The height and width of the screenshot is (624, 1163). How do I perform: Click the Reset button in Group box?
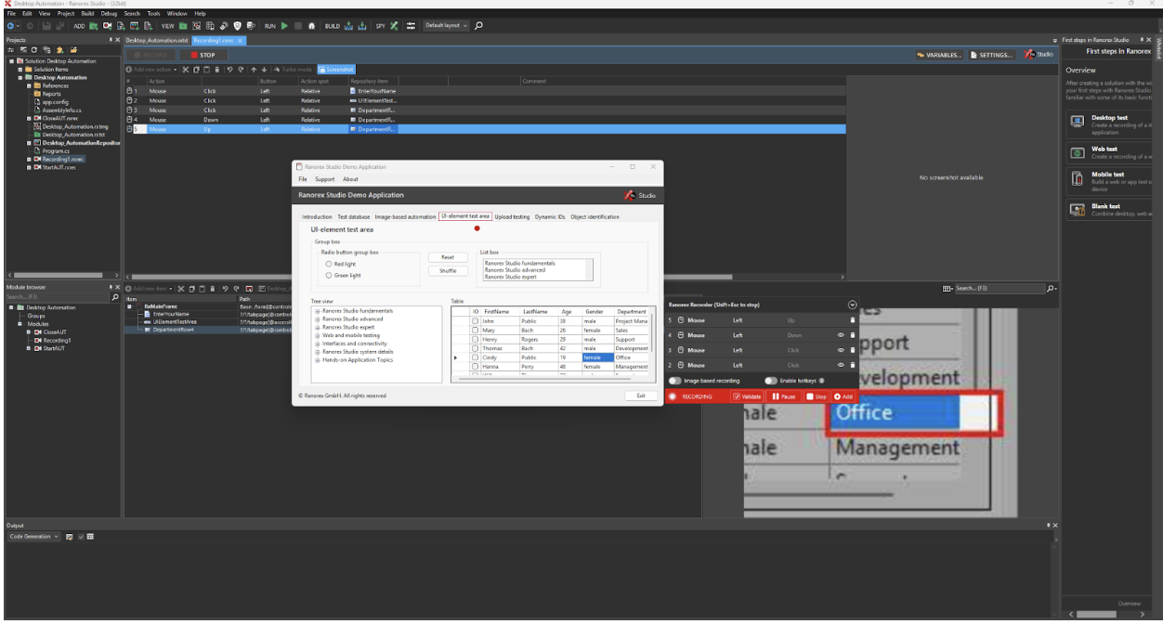point(448,257)
